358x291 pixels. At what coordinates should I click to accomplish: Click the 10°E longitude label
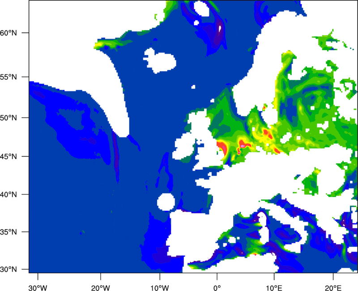274,288
